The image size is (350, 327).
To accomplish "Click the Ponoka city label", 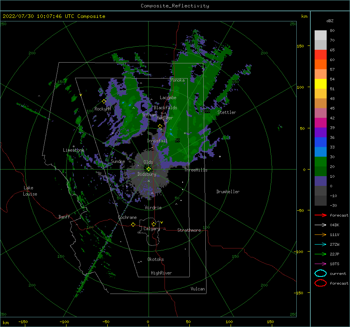I will [177, 80].
